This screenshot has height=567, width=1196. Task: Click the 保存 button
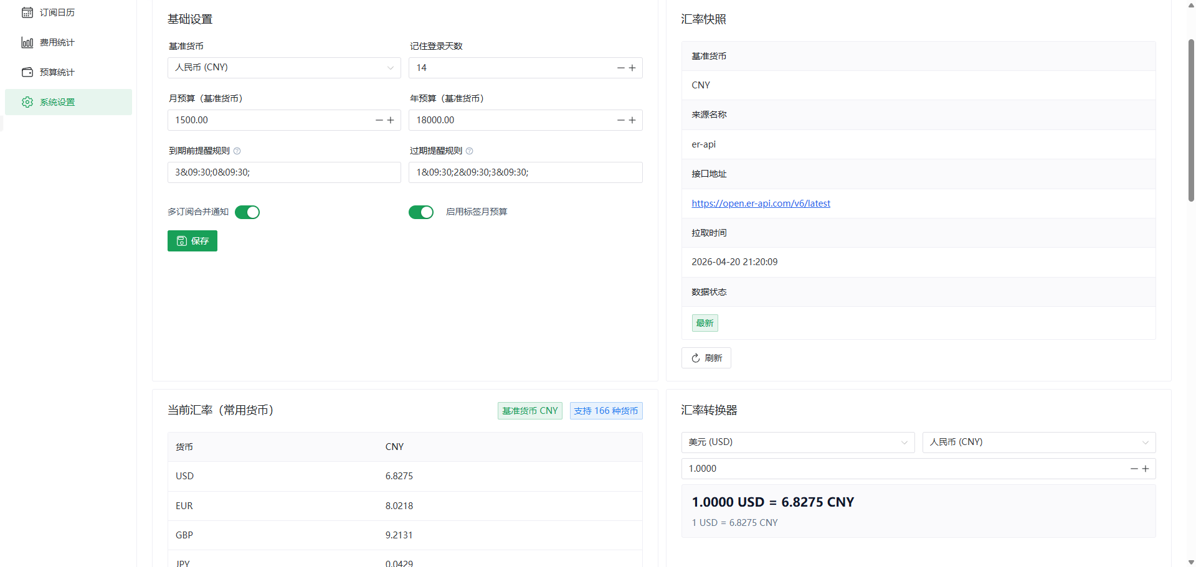pos(192,241)
